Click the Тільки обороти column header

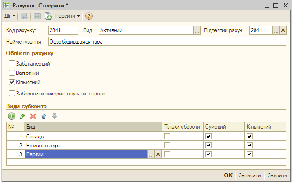coord(182,127)
